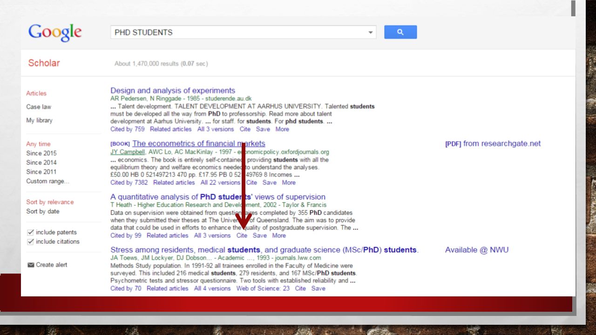Click the Google logo

[x=55, y=33]
